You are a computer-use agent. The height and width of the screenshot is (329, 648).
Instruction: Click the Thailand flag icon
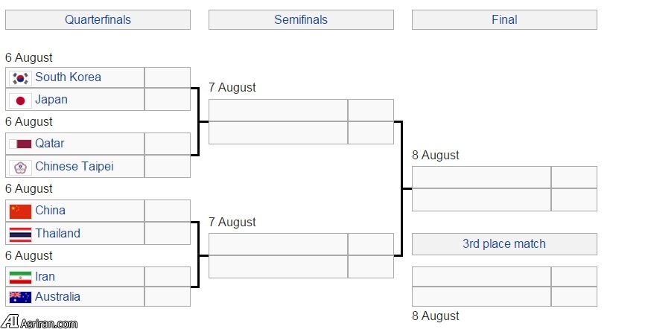20,234
